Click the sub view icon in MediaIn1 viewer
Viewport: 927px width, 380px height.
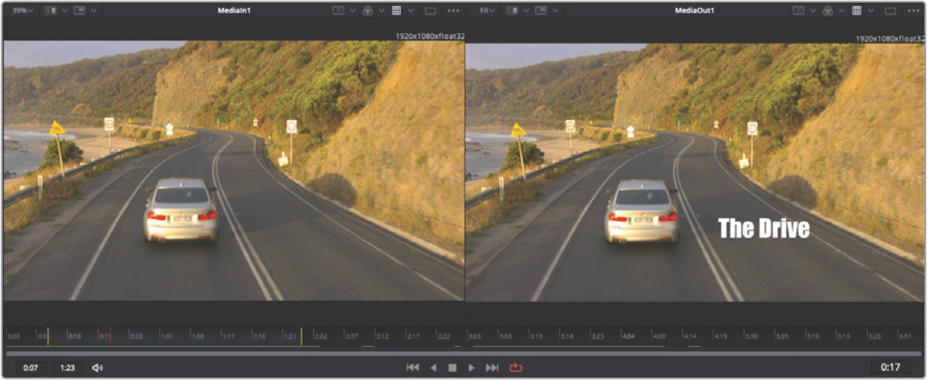click(80, 11)
